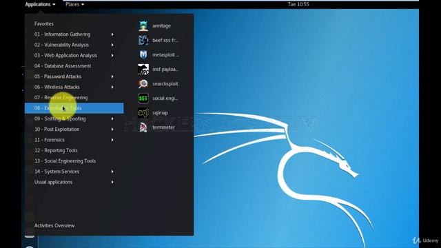Open the Places menu
Image resolution: width=441 pixels, height=248 pixels.
point(74,4)
